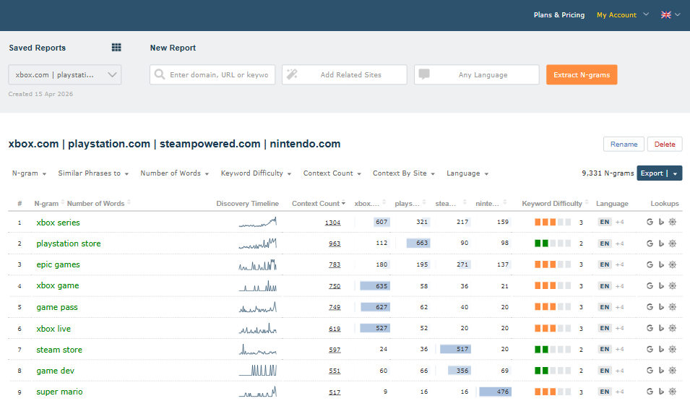Open the saved reports dropdown xbox.com | playstati...
This screenshot has width=690, height=401.
[65, 75]
